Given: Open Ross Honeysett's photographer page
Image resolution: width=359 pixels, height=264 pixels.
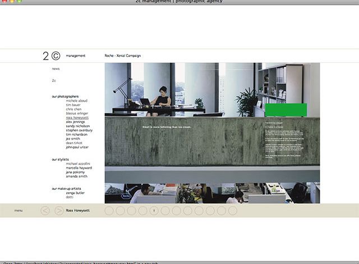Looking at the screenshot, I should pos(77,117).
